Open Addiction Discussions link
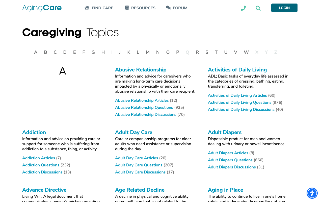This screenshot has height=202, width=323. pos(42,172)
